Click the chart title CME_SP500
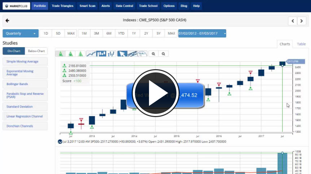 click(x=154, y=20)
